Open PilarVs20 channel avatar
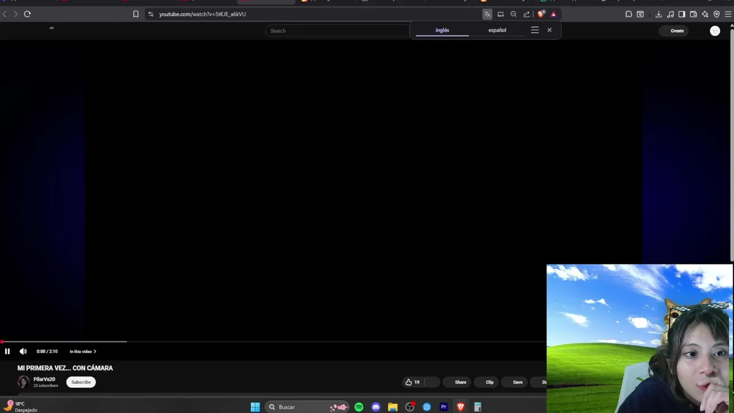Viewport: 734px width, 413px height. pos(23,382)
